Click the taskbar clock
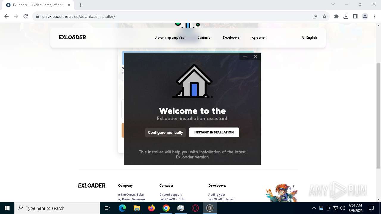 (x=355, y=208)
